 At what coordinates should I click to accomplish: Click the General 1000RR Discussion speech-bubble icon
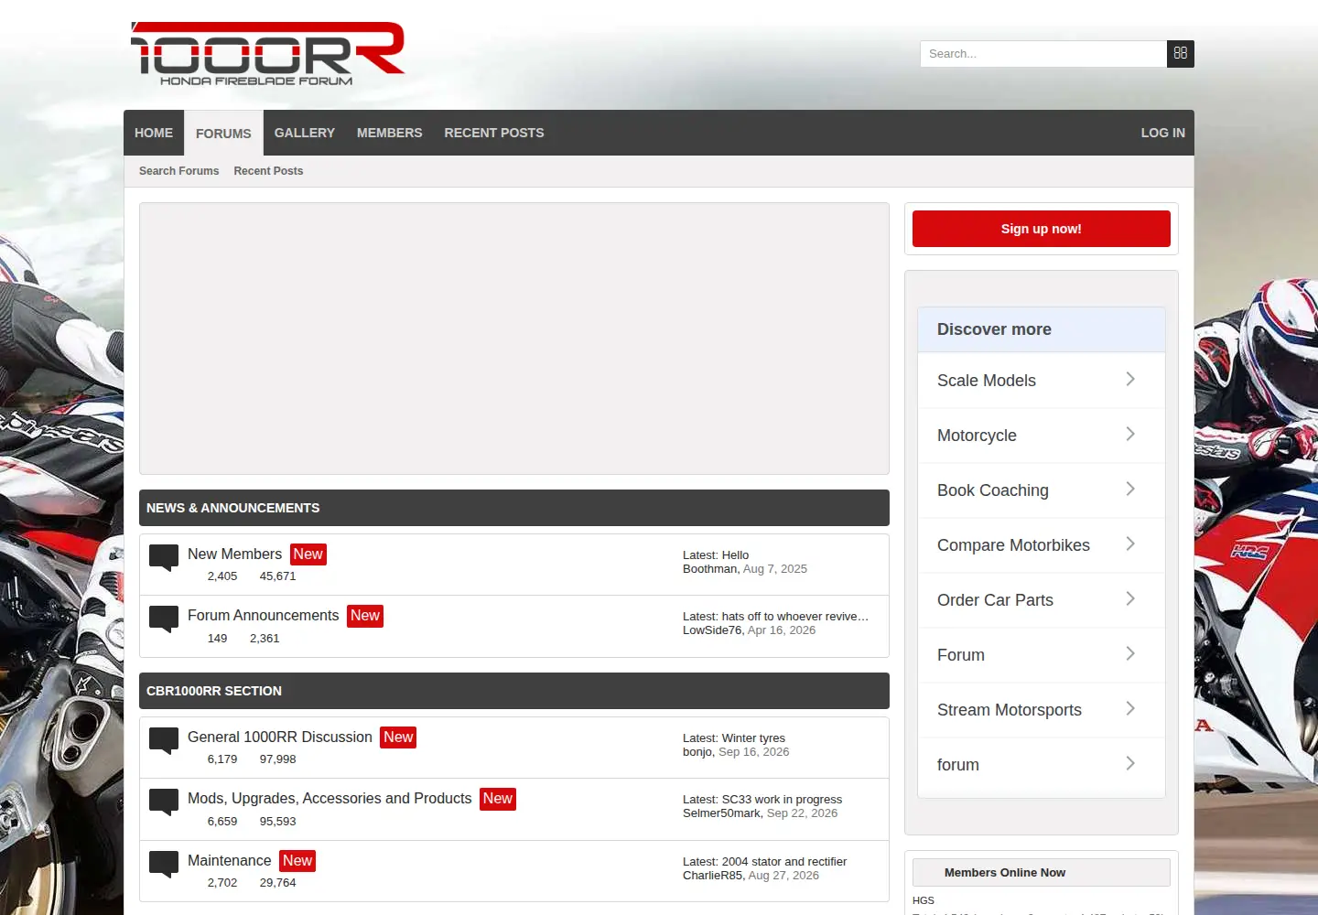click(164, 741)
